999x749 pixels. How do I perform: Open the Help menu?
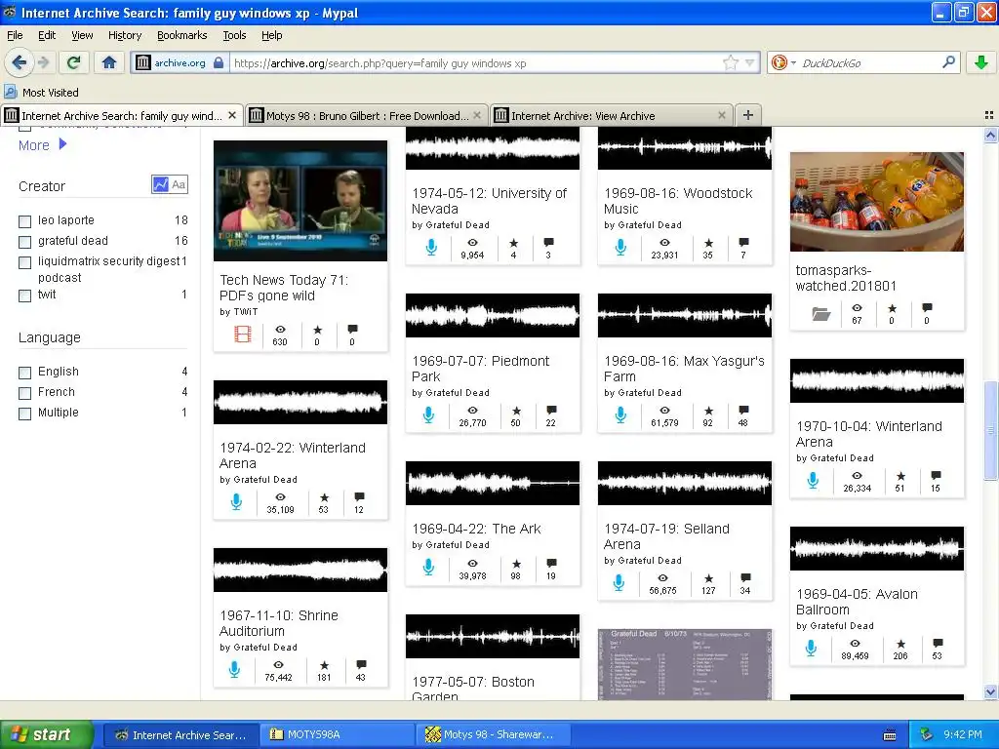pos(272,35)
